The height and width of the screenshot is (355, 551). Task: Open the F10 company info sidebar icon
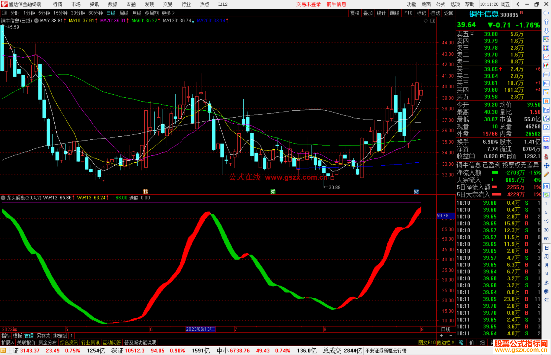tap(546, 83)
